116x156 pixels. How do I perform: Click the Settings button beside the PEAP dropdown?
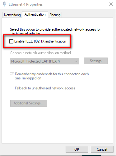pyautogui.click(x=96, y=61)
